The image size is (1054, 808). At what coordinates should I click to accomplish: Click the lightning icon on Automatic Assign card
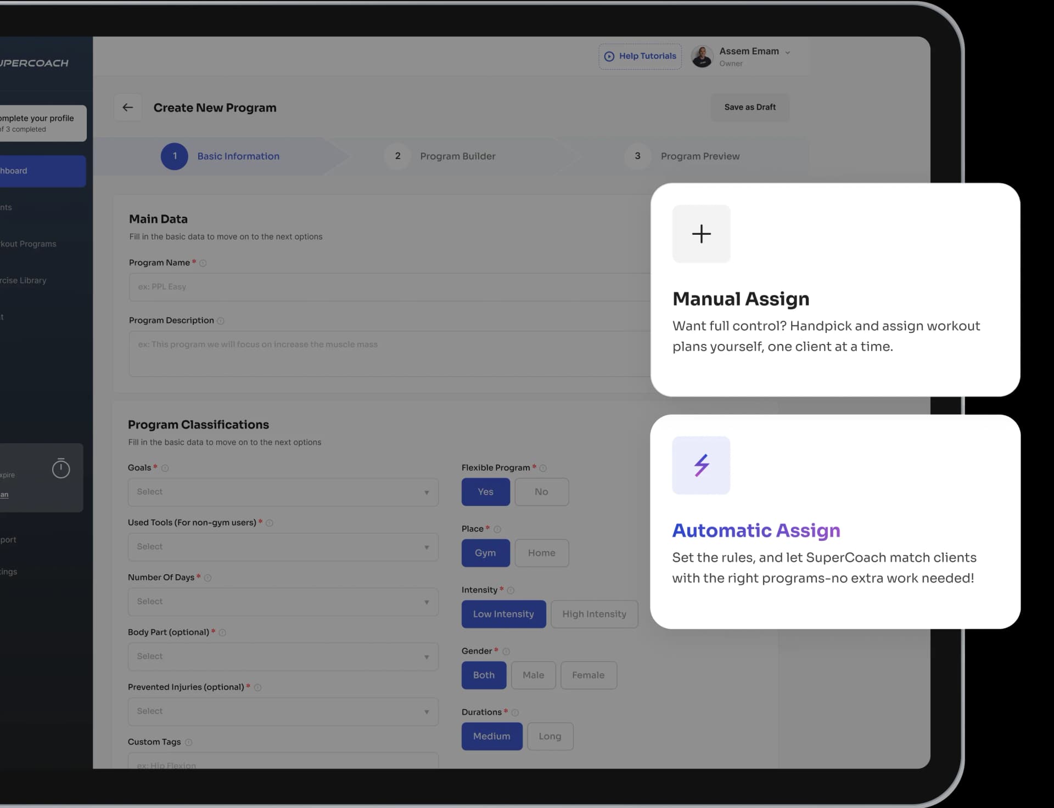(701, 465)
